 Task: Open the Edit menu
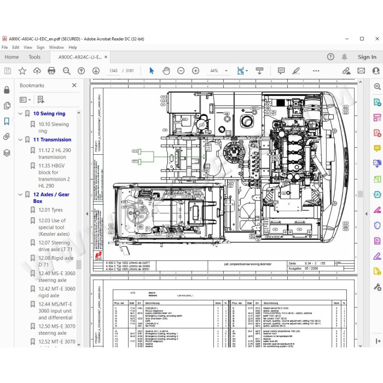tap(16, 48)
